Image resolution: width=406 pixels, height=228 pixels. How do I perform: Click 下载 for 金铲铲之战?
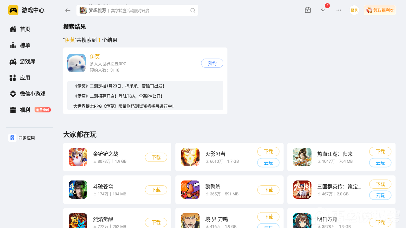point(156,157)
